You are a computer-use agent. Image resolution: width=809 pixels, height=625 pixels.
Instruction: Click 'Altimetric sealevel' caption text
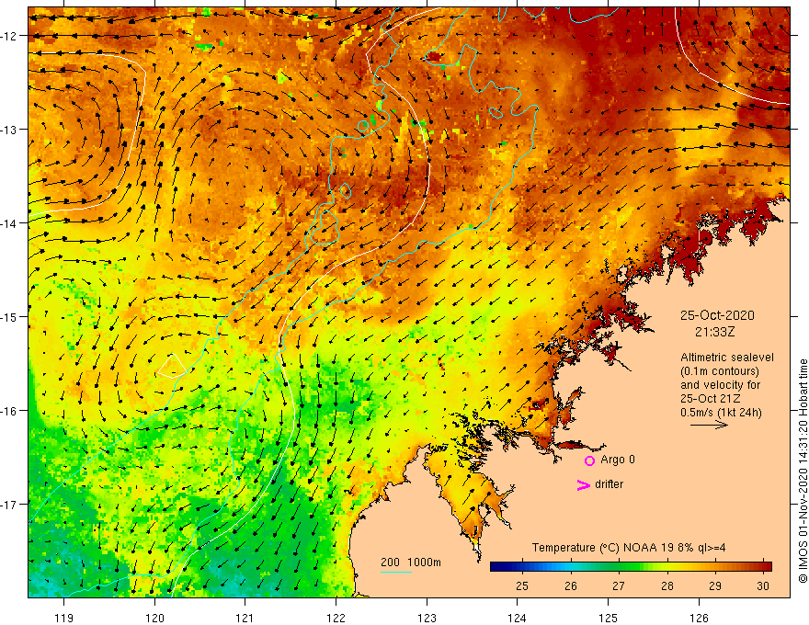coord(727,358)
